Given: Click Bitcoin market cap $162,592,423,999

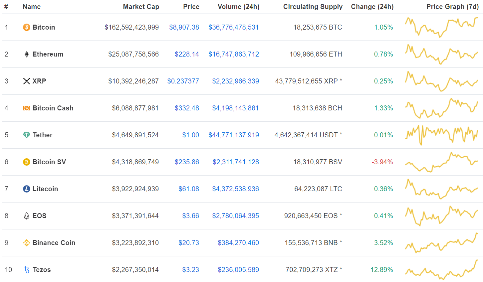Looking at the screenshot, I should pos(131,27).
